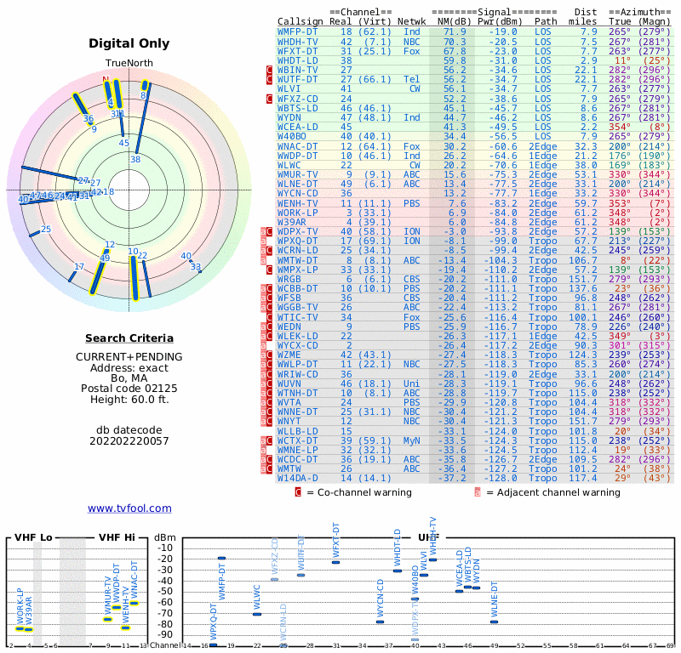681x653 pixels.
Task: Click the co-channel warning icon beside WMPX-LP
Action: (269, 270)
